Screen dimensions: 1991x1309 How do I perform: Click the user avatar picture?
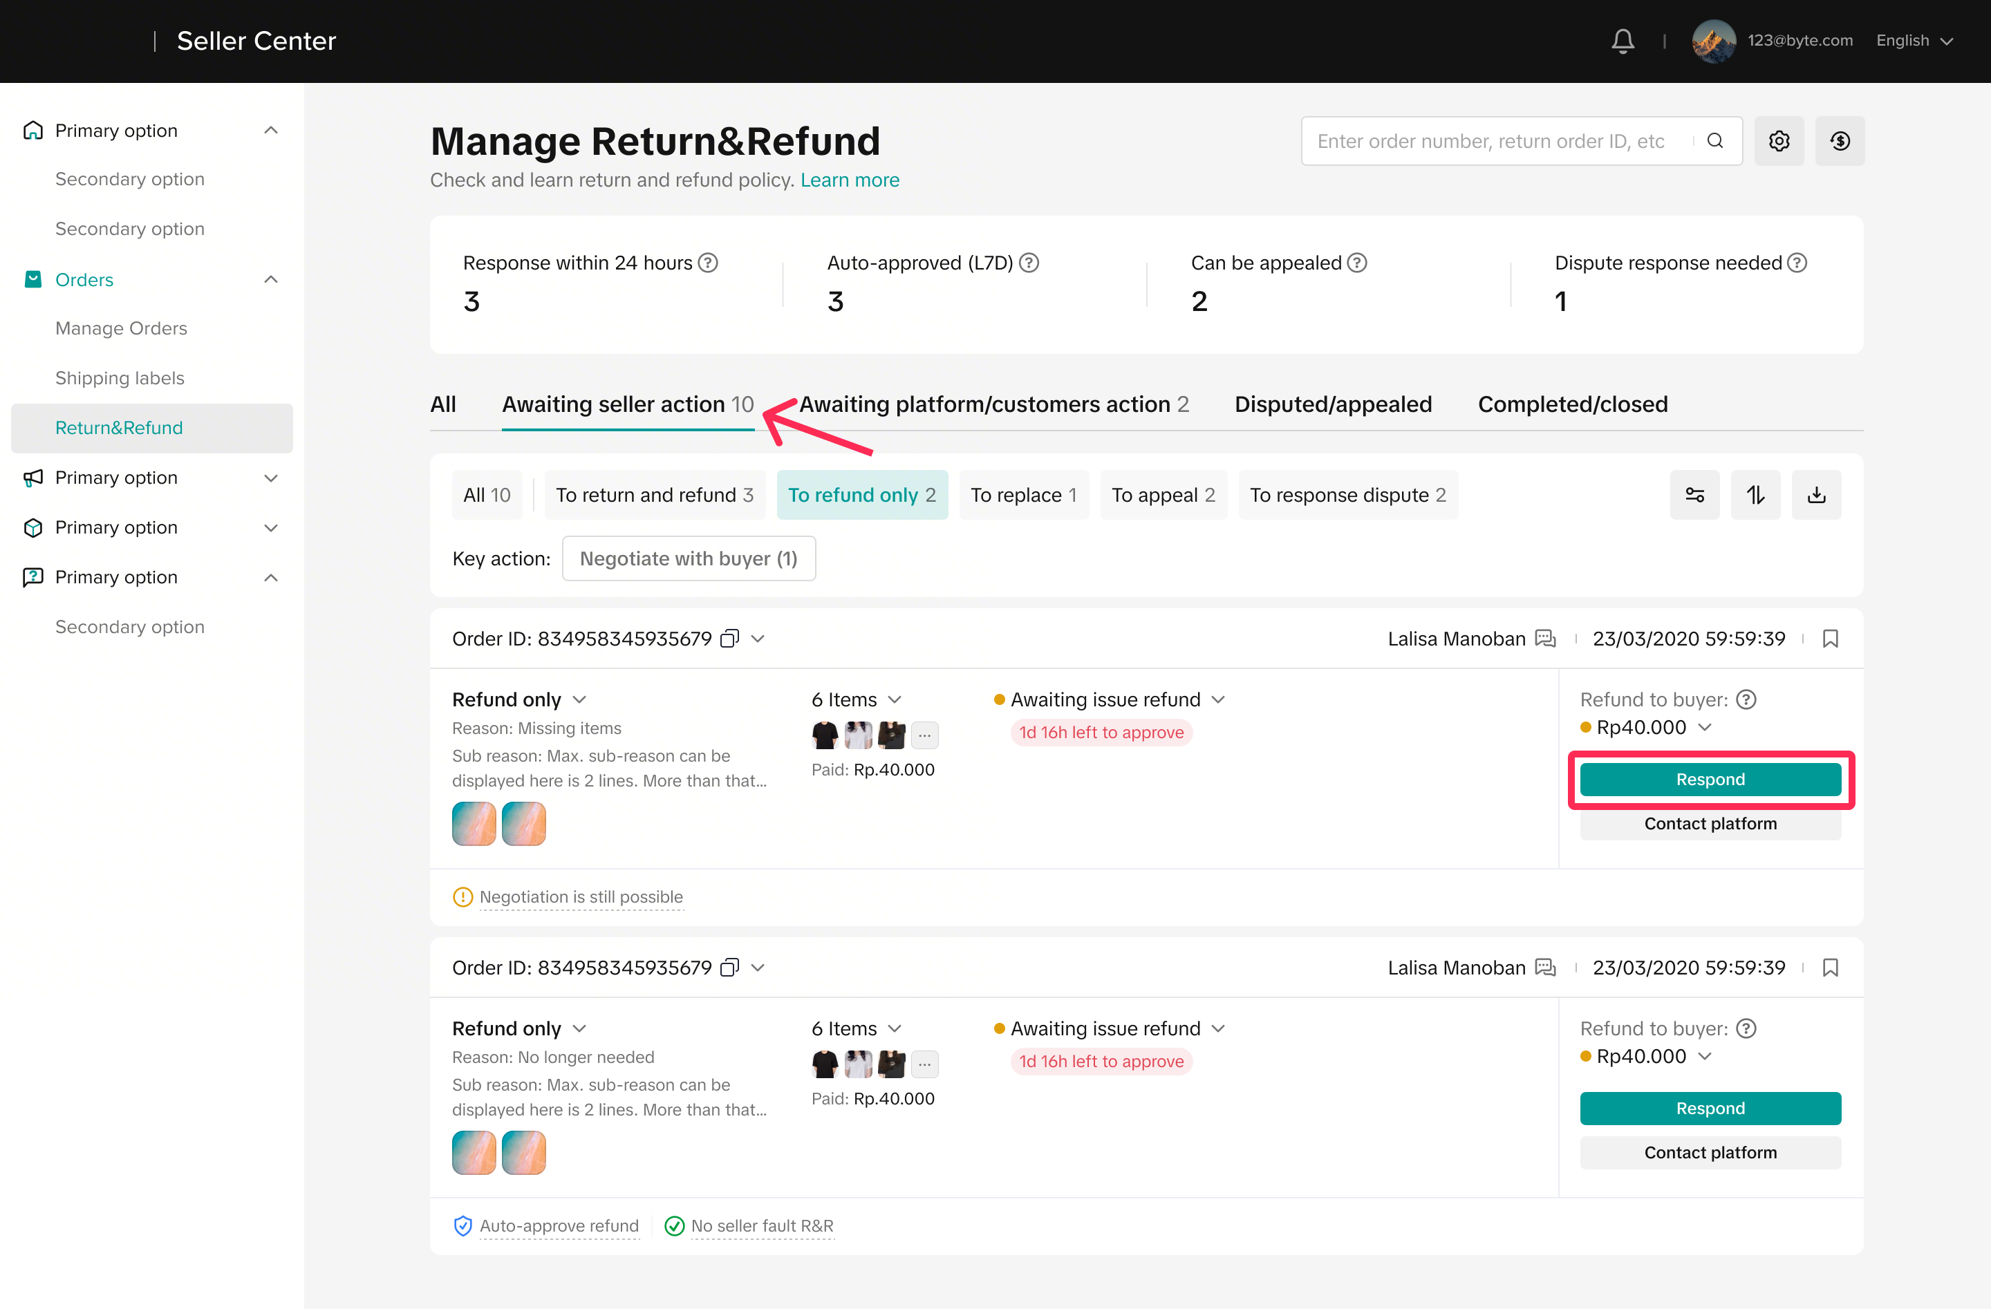pyautogui.click(x=1713, y=41)
